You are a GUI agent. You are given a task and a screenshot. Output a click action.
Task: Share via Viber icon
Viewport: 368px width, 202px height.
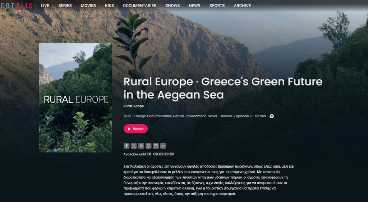pyautogui.click(x=141, y=146)
